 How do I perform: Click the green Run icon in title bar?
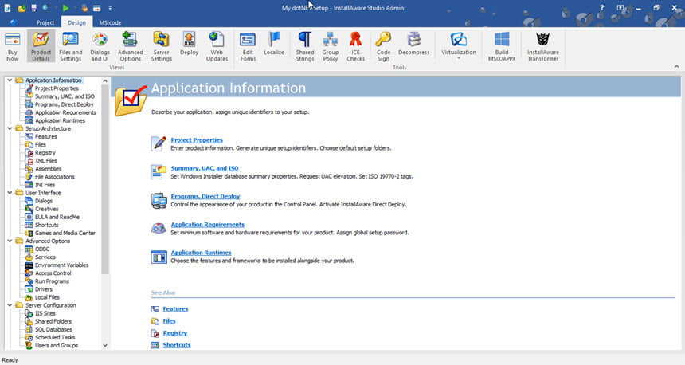[x=65, y=8]
